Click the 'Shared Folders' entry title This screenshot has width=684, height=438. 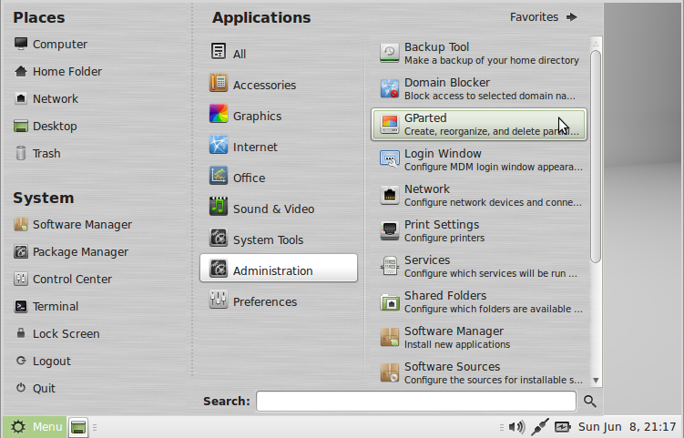(445, 295)
